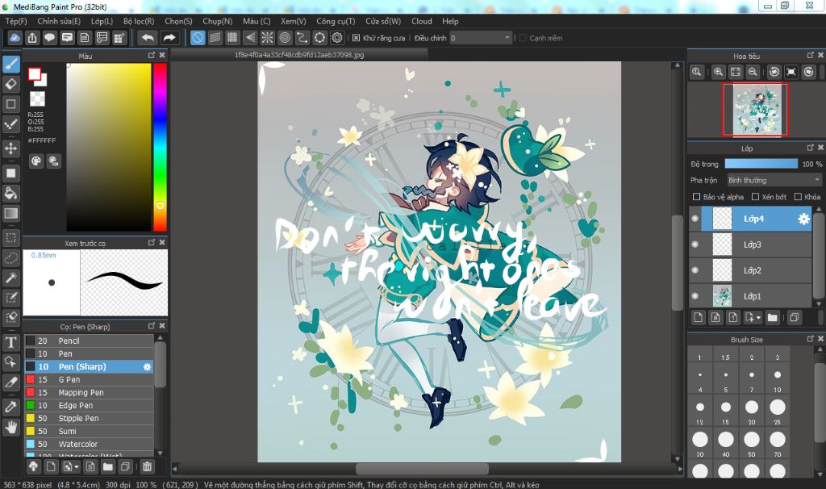This screenshot has height=489, width=826.
Task: Open the Chỉnh sửa(E) menu
Action: [x=59, y=21]
